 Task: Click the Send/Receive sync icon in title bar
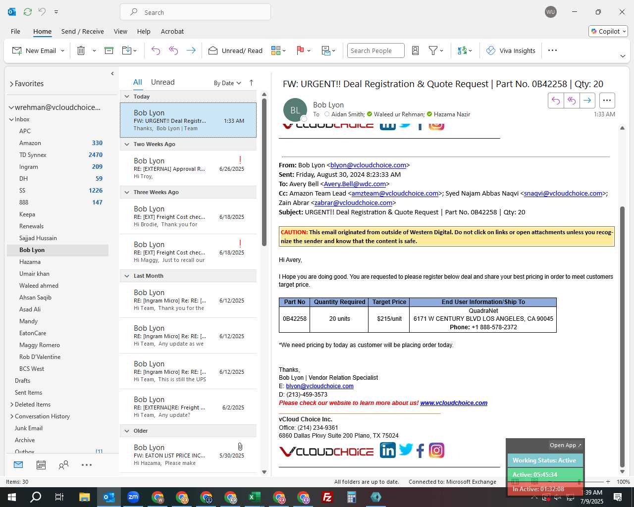(x=28, y=12)
